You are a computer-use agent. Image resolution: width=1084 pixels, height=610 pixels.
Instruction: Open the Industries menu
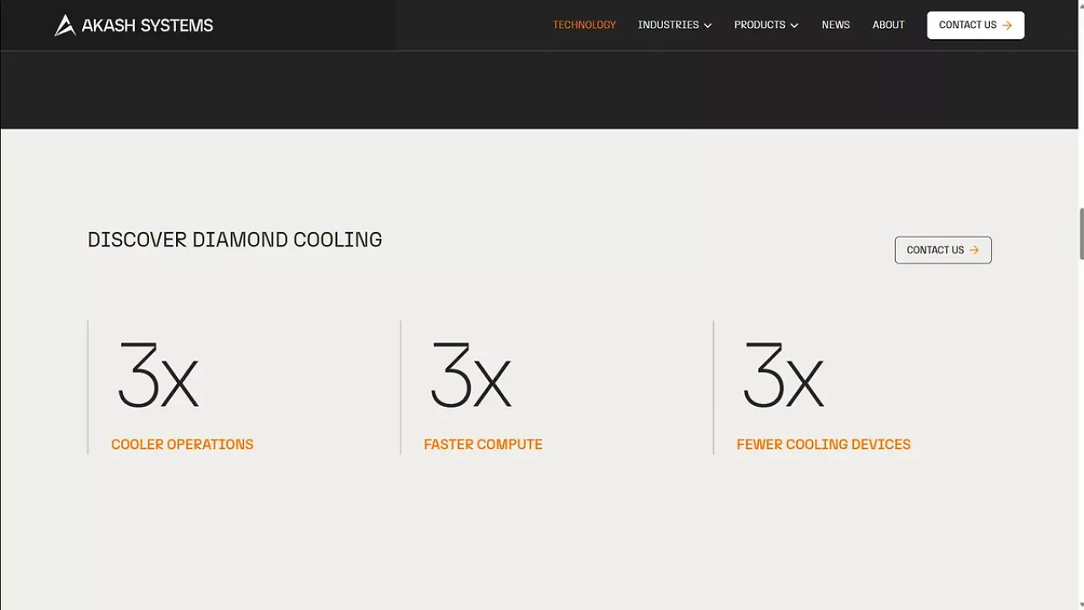pos(668,25)
